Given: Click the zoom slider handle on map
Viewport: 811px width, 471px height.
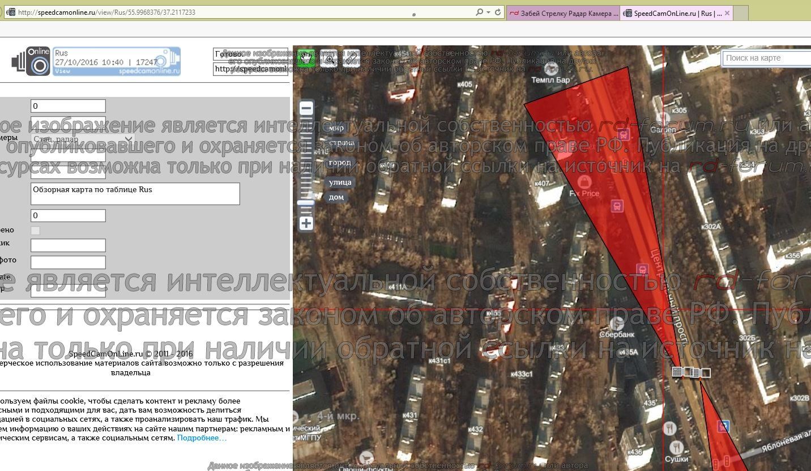Looking at the screenshot, I should (x=306, y=203).
